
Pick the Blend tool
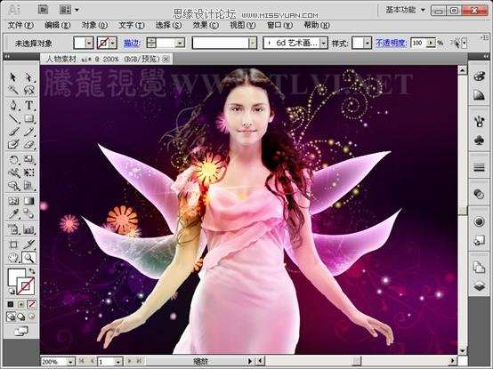point(28,214)
